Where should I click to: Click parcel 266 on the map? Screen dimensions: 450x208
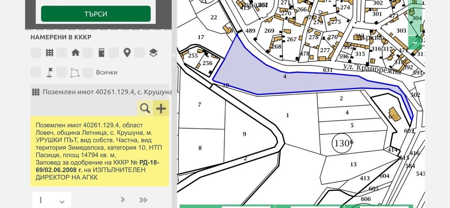(301, 9)
